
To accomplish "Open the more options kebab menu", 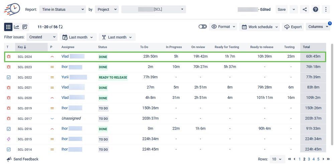I will tap(326, 9).
